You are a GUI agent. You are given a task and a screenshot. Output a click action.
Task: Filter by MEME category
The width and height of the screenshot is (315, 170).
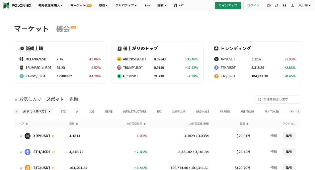pos(109,111)
